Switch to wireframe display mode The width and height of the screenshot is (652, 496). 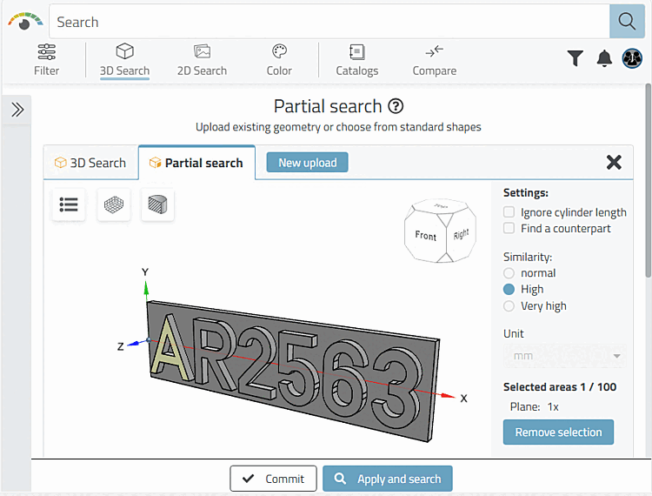pyautogui.click(x=114, y=204)
